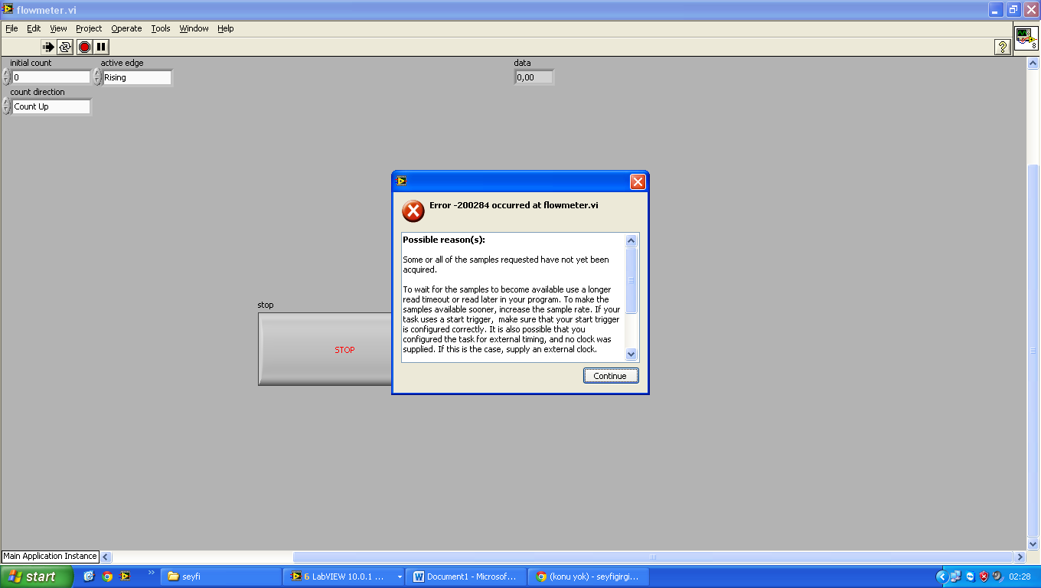Click the Possible reason(s) heading
The image size is (1041, 588).
[x=444, y=240]
